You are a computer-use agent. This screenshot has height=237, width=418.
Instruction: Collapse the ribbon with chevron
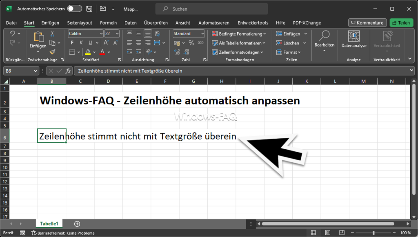click(x=410, y=59)
